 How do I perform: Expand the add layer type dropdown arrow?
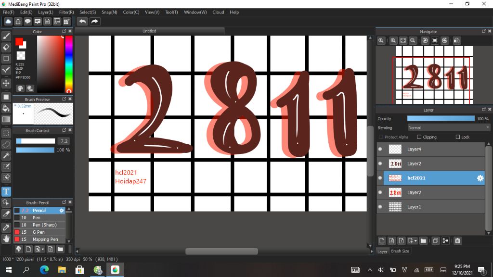[x=415, y=241]
